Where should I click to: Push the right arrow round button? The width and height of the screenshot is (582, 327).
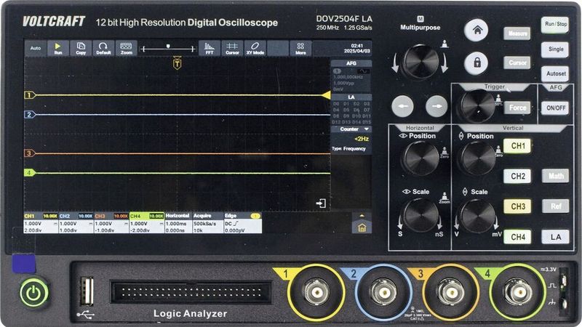pyautogui.click(x=436, y=106)
